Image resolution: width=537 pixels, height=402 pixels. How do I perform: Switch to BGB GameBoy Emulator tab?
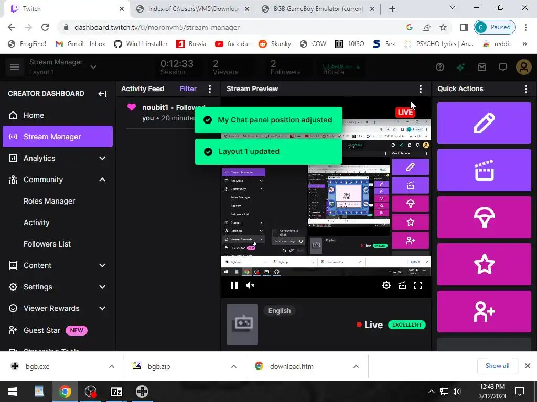(x=318, y=9)
